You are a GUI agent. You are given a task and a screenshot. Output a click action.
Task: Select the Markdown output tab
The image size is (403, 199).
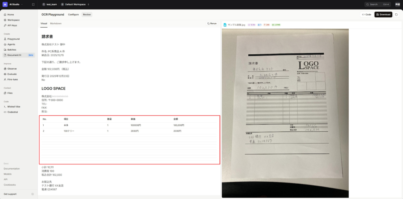[x=56, y=23]
